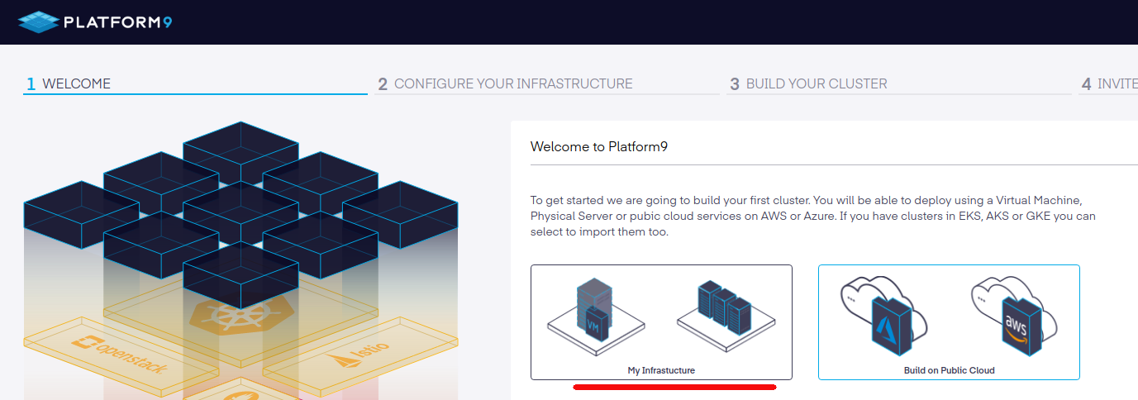Choose the My Infrastructure card
The height and width of the screenshot is (400, 1138).
[x=661, y=322]
